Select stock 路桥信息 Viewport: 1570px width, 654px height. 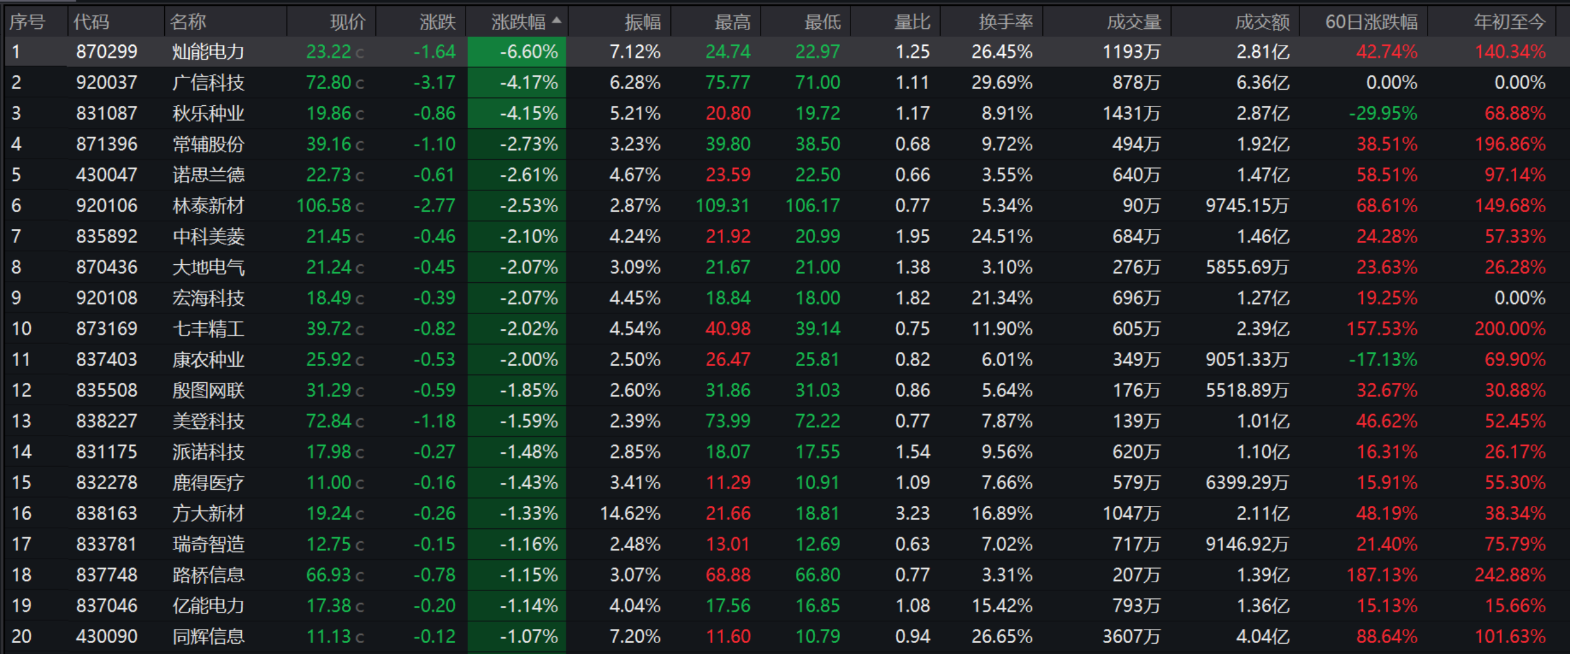208,575
